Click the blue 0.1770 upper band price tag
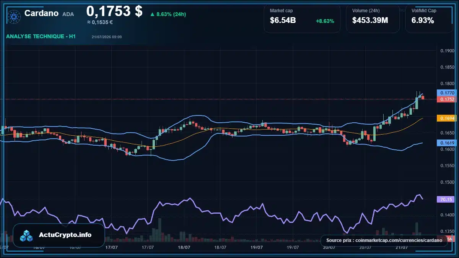Screen dimensions: 459x258 click(446, 92)
